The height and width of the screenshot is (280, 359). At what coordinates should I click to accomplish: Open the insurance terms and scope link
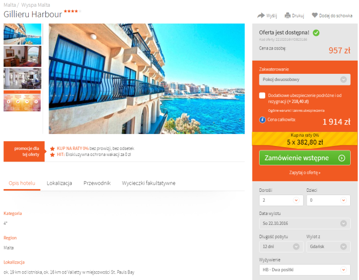click(296, 111)
